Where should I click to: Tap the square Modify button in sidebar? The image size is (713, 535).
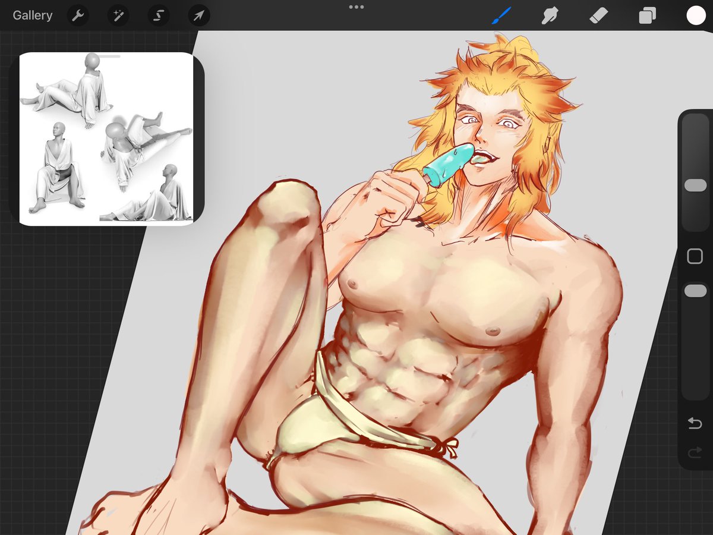coord(695,256)
